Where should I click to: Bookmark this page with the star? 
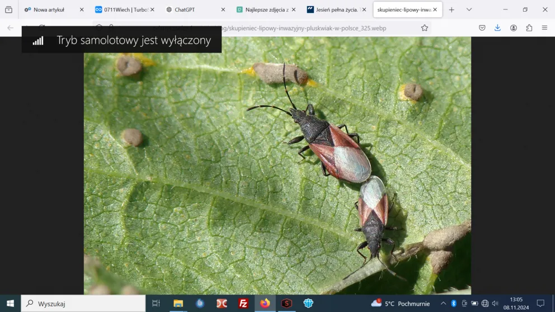(425, 27)
